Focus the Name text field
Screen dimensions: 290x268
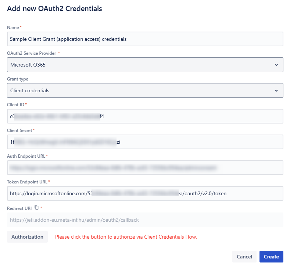point(145,39)
